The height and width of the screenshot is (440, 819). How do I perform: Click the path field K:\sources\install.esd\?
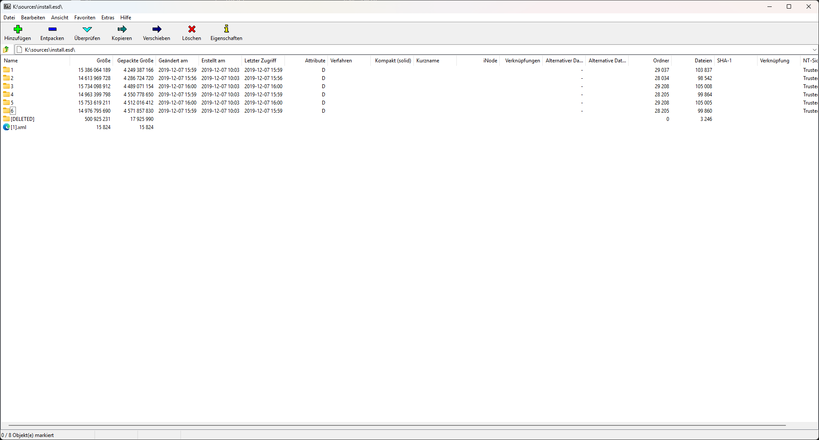coord(416,49)
